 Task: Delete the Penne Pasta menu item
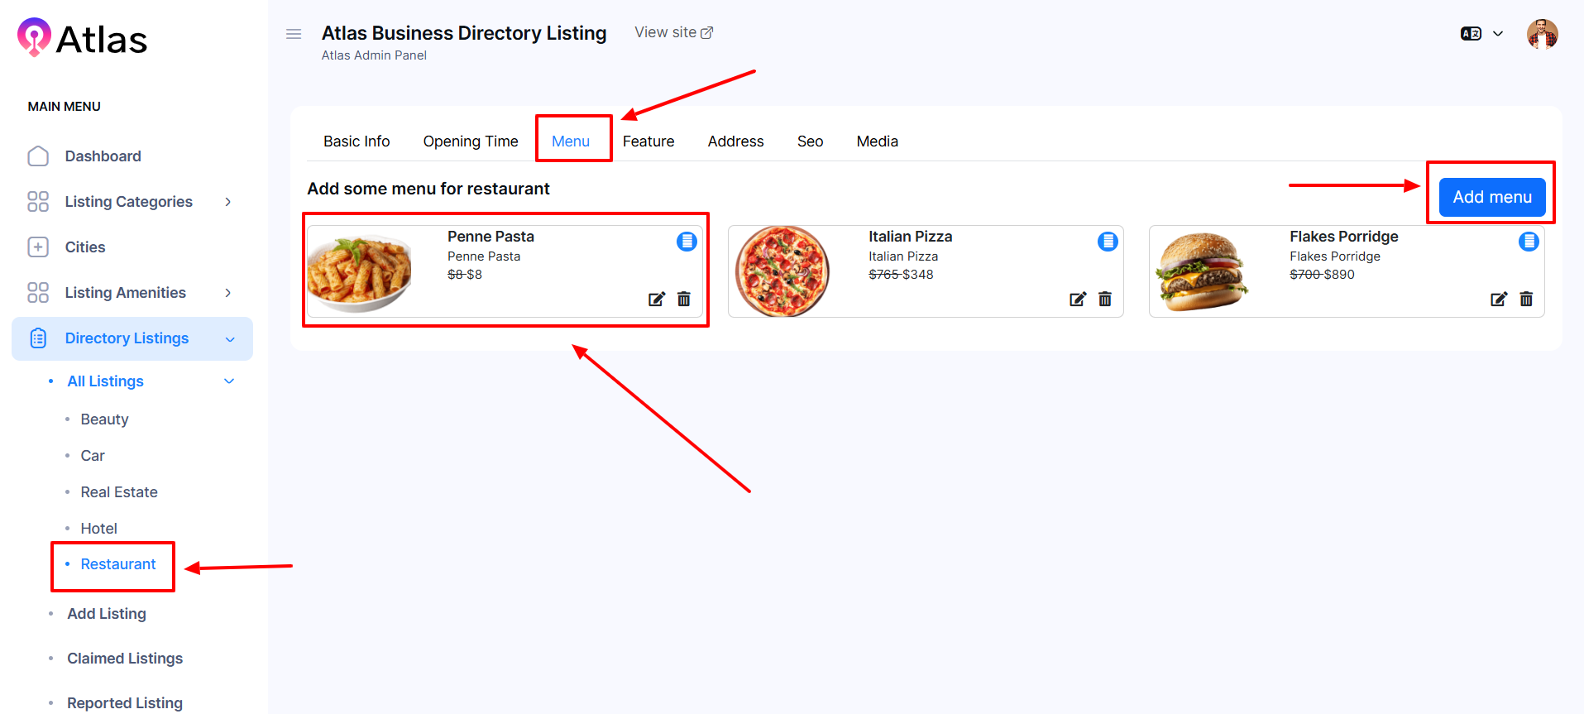[x=684, y=299]
